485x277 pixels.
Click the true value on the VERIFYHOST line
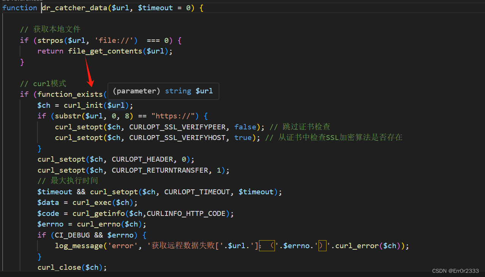(243, 137)
